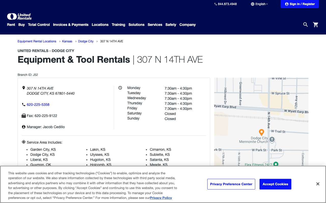Click the address line 307 N 14TH AVE
The width and height of the screenshot is (326, 203).
click(x=40, y=88)
